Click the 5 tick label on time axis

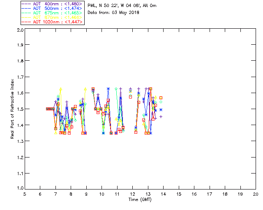click(x=25, y=194)
